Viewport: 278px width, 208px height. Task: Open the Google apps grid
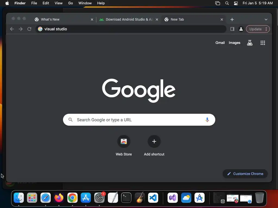[263, 43]
